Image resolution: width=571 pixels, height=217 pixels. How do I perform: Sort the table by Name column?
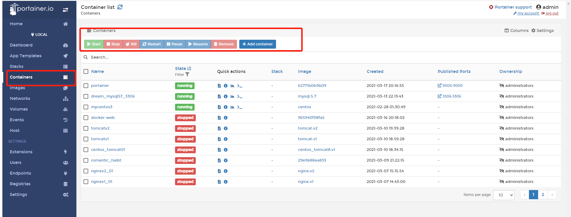click(x=97, y=71)
